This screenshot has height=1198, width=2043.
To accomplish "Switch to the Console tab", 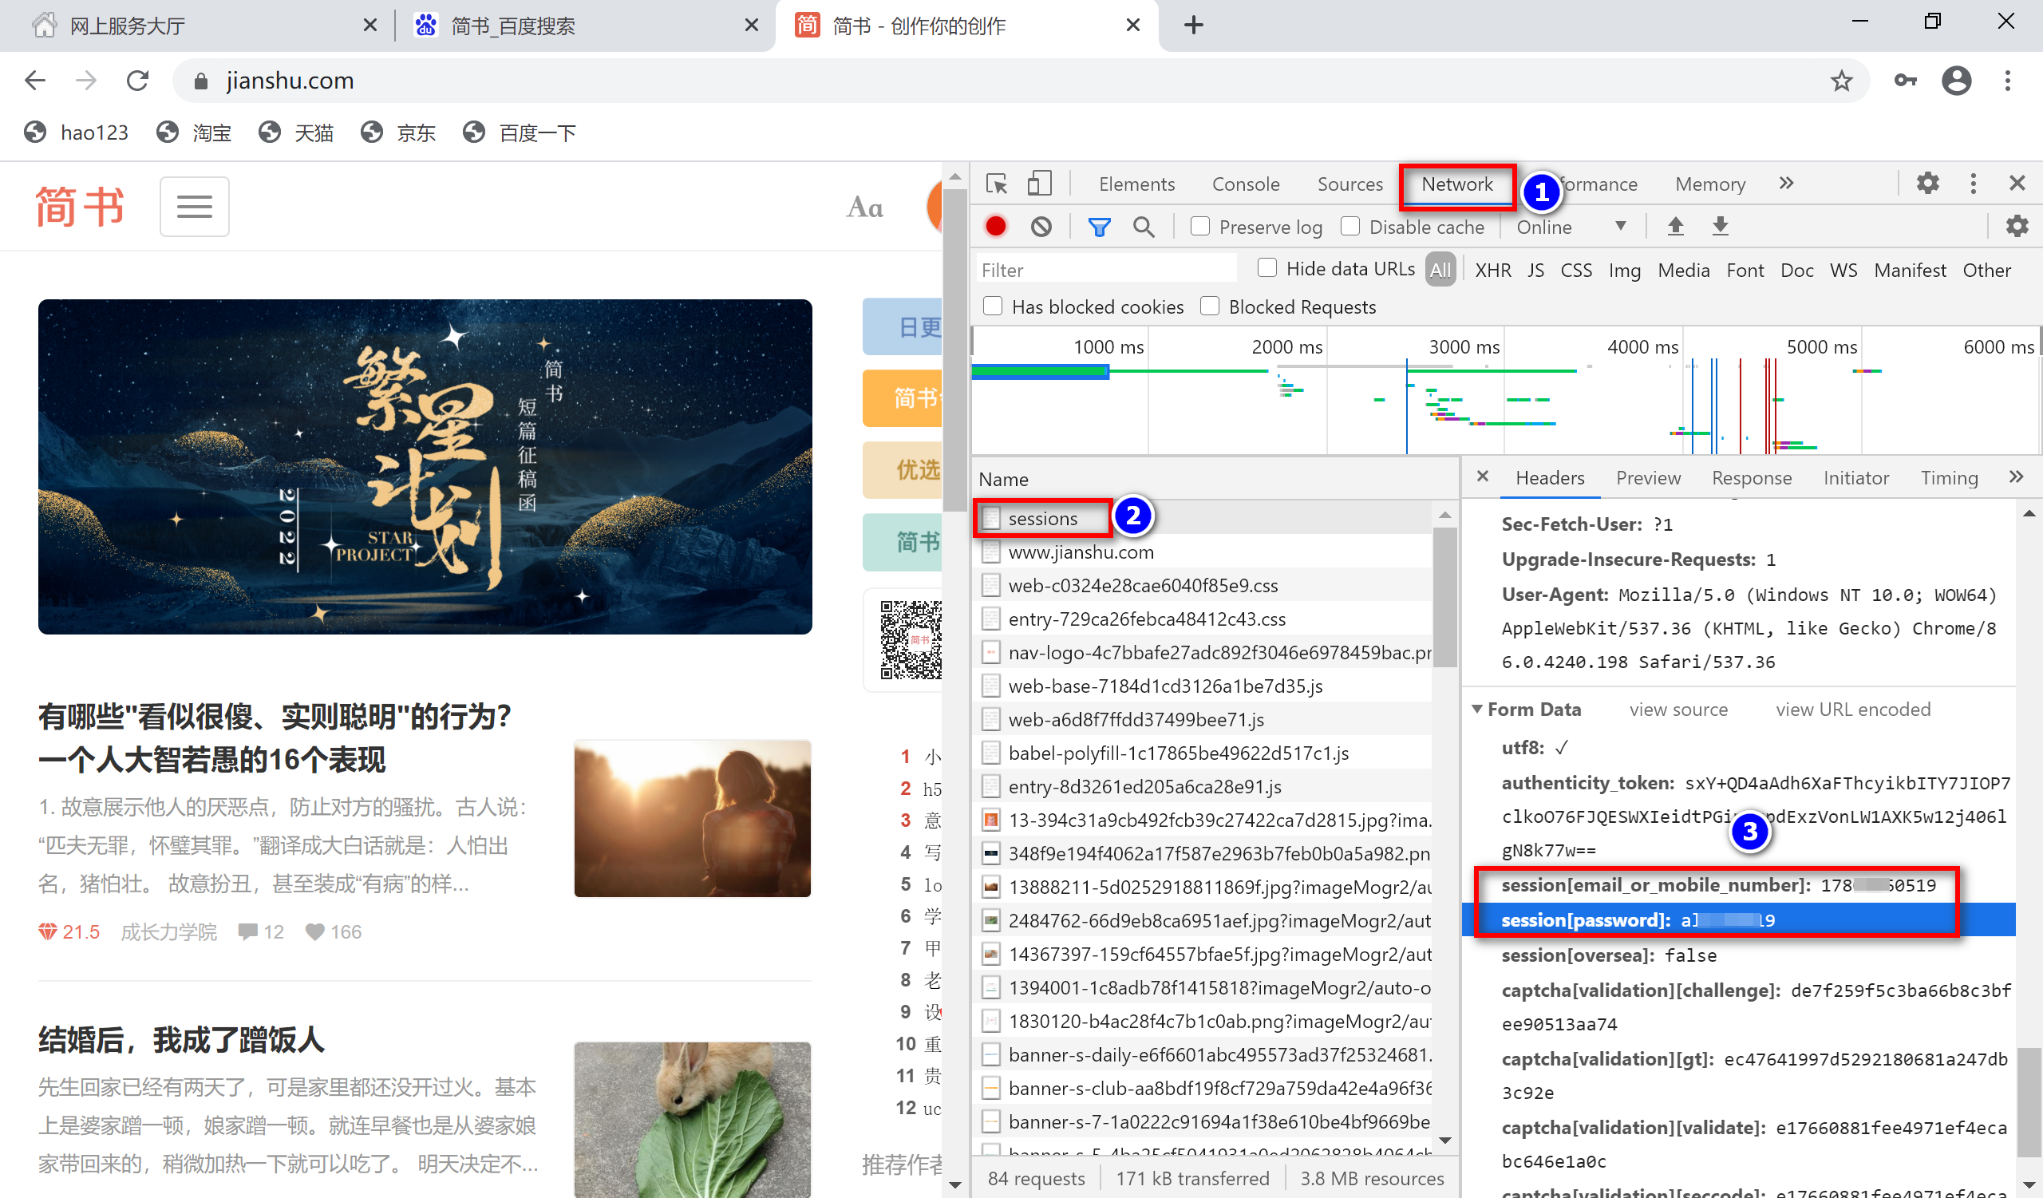I will click(x=1245, y=184).
